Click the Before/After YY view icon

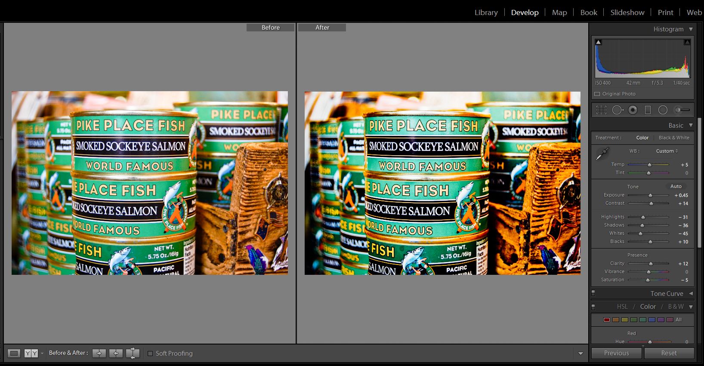click(x=31, y=353)
